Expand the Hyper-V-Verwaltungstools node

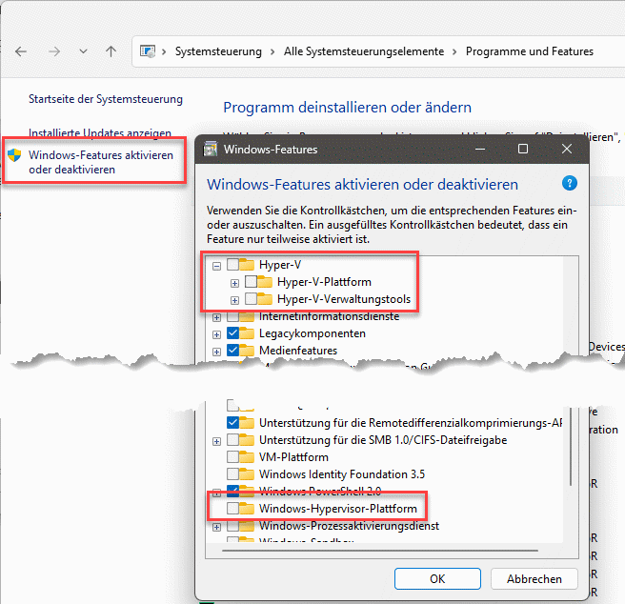tap(234, 300)
